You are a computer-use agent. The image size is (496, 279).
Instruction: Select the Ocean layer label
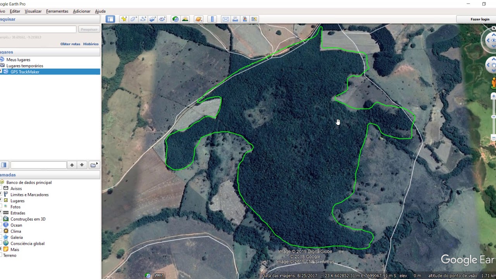(16, 225)
